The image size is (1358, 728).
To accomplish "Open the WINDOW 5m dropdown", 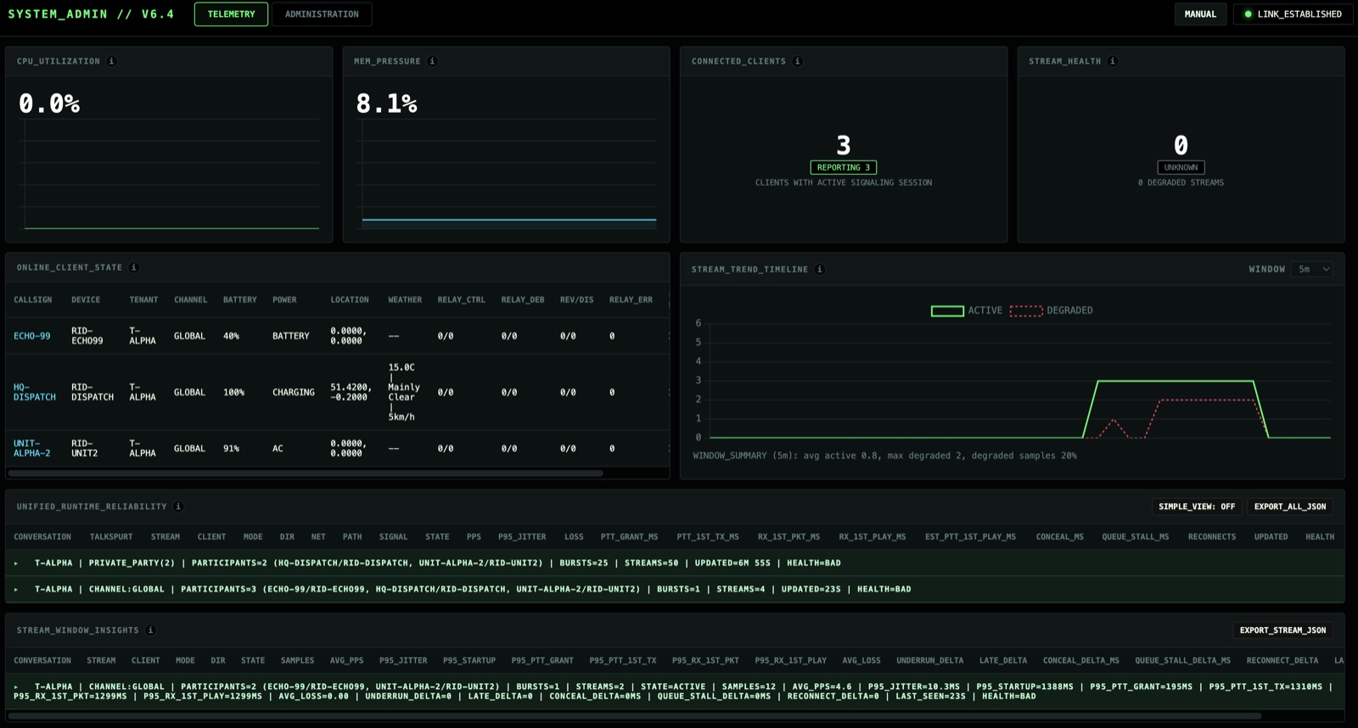I will [1314, 269].
